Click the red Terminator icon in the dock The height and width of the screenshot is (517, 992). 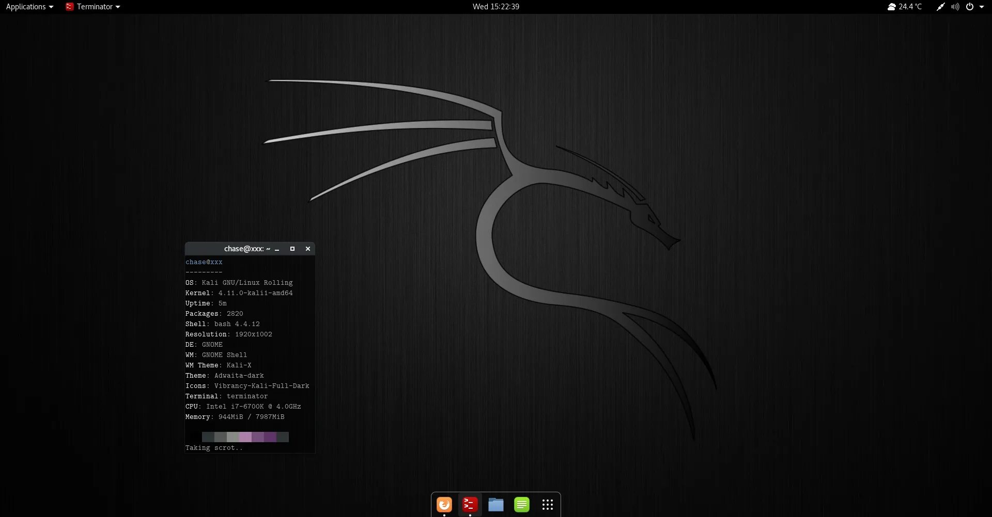click(470, 504)
